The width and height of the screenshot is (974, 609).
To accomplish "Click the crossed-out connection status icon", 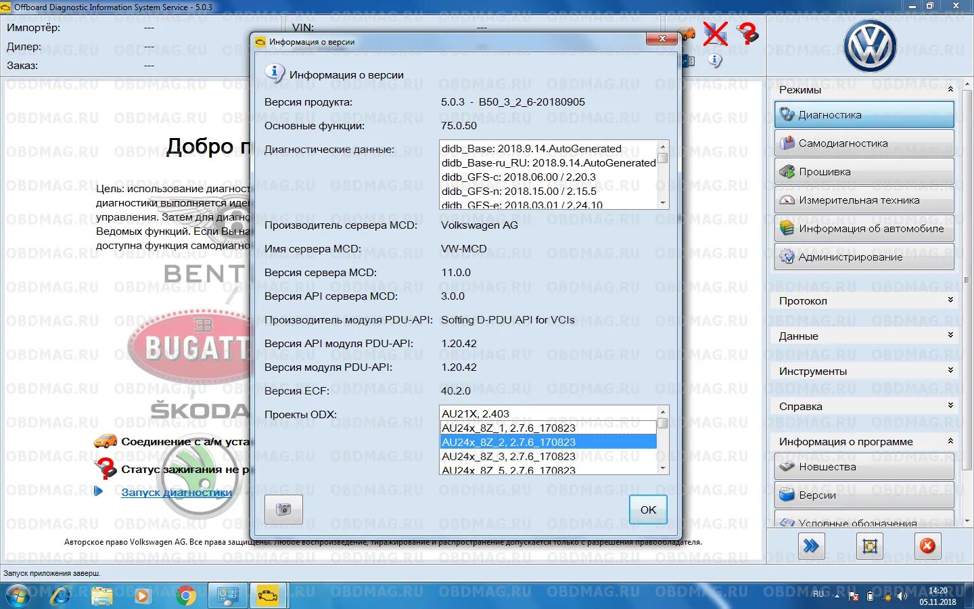I will pyautogui.click(x=715, y=33).
